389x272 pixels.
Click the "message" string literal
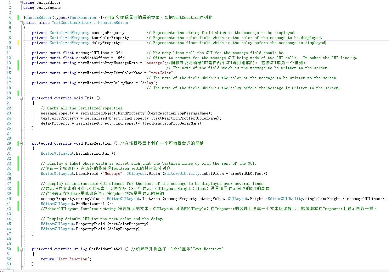click(155, 63)
